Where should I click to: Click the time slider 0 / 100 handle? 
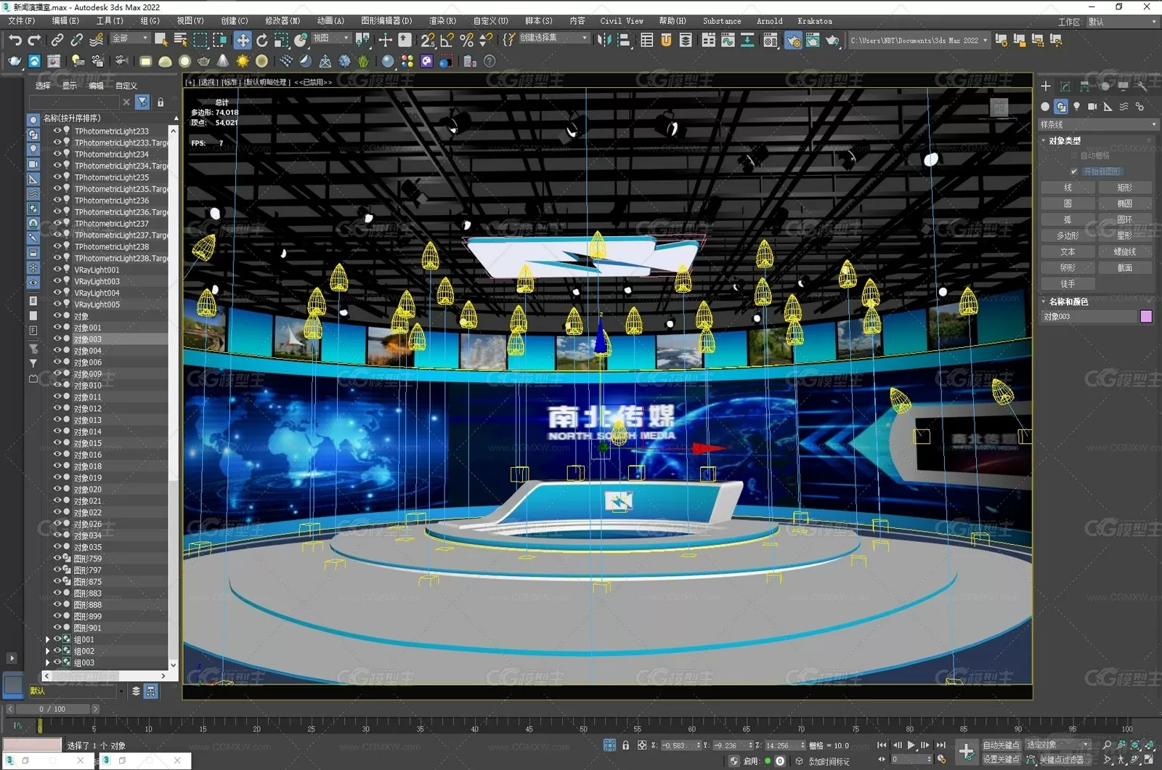[52, 709]
